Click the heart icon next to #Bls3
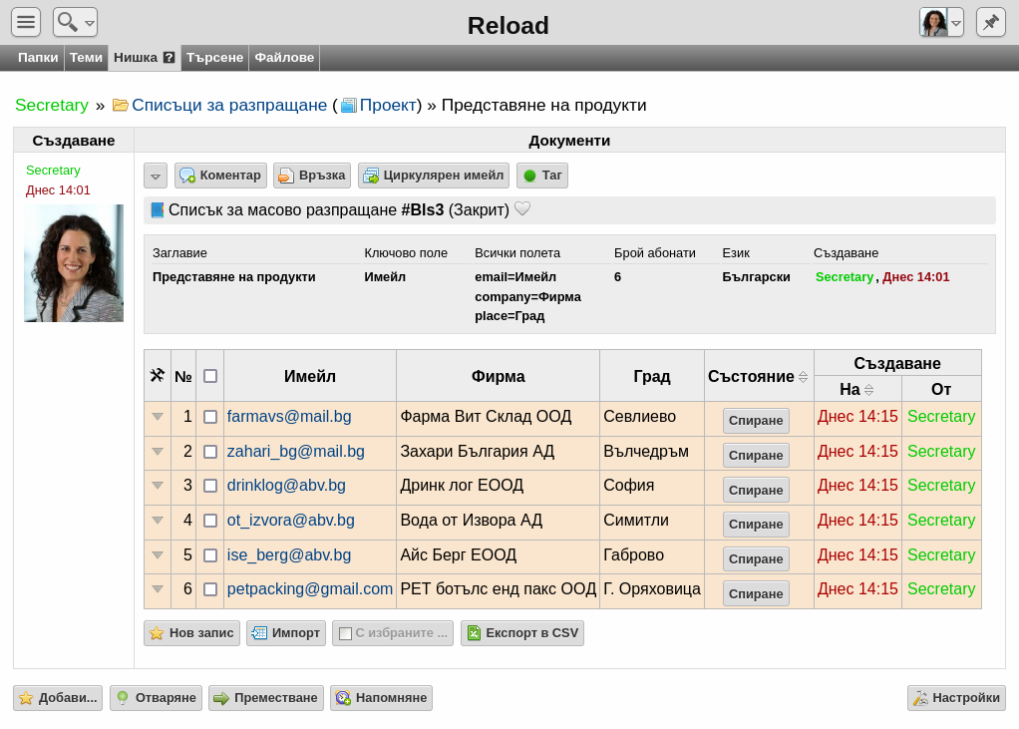The height and width of the screenshot is (729, 1019). 522,209
